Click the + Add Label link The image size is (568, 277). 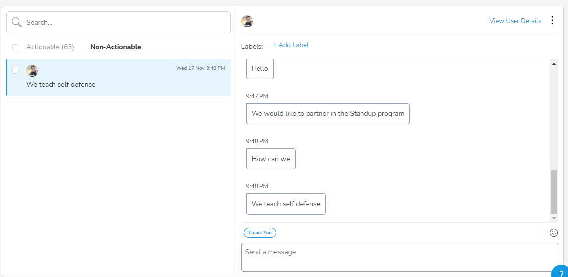click(x=291, y=45)
